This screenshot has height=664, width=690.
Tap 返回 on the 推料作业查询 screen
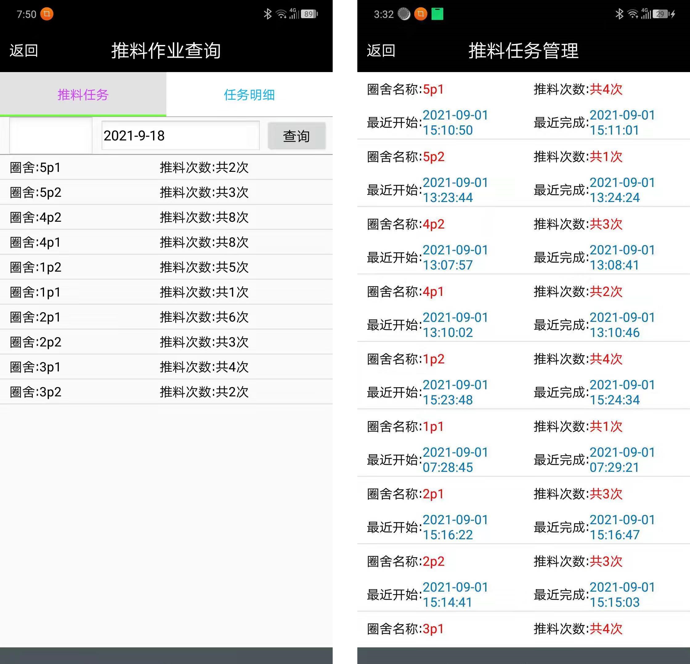22,50
